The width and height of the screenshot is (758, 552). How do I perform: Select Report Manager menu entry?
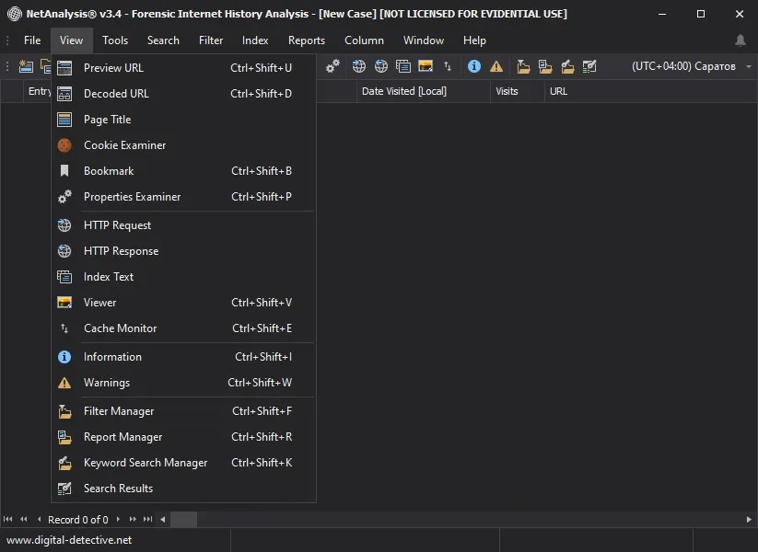(183, 437)
